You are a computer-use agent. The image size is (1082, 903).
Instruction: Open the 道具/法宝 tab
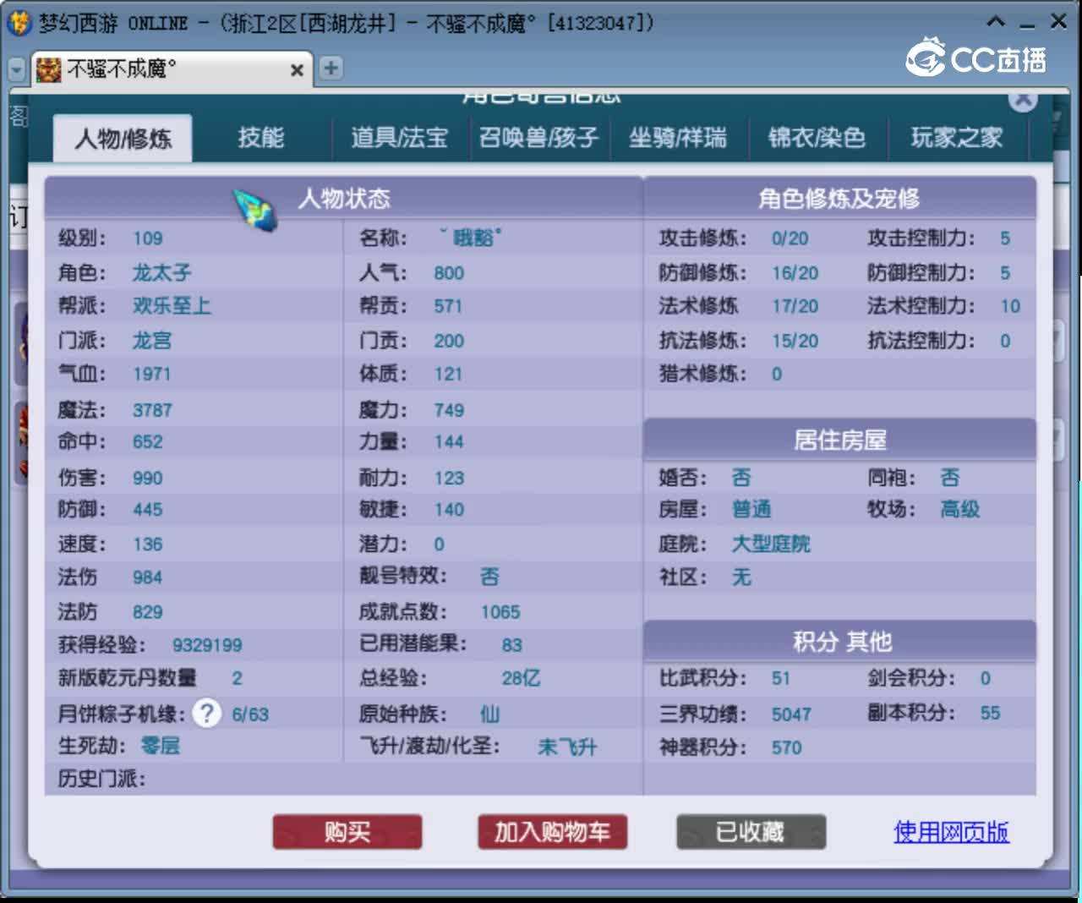(x=399, y=137)
